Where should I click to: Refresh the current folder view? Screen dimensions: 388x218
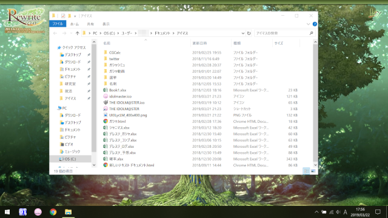pos(249,33)
